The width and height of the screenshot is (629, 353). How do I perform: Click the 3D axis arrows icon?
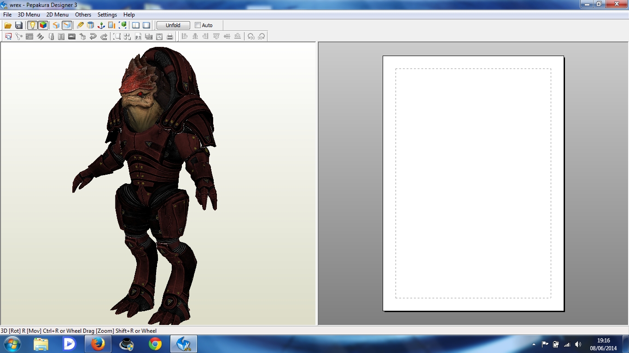pos(101,25)
